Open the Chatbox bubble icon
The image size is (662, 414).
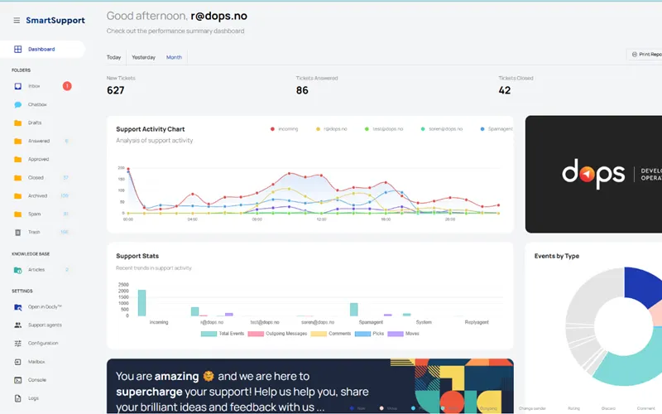17,104
